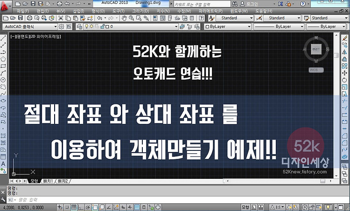Select the Rotate modify tool
Image resolution: width=350 pixels, height=211 pixels.
(x=344, y=80)
